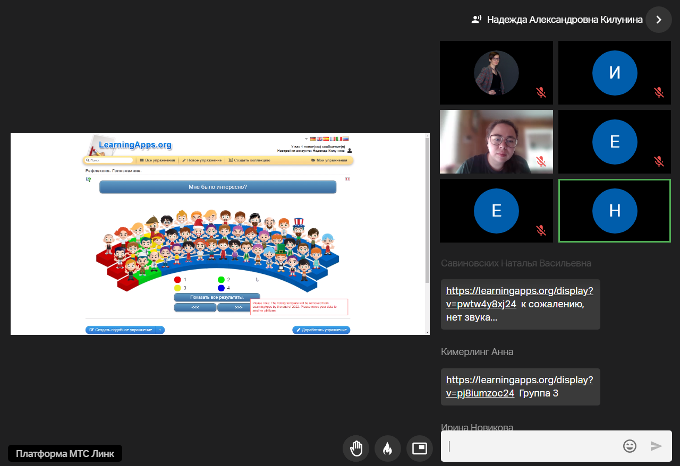Click the chat message input field
This screenshot has width=680, height=466.
click(x=531, y=446)
